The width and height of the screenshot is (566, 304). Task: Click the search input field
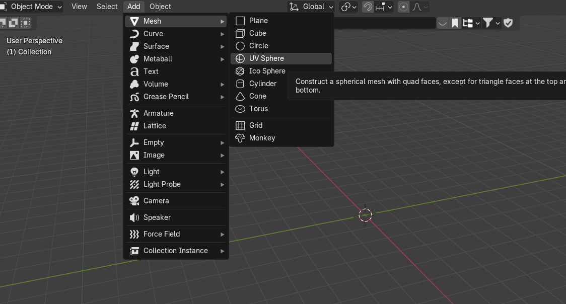tap(385, 23)
